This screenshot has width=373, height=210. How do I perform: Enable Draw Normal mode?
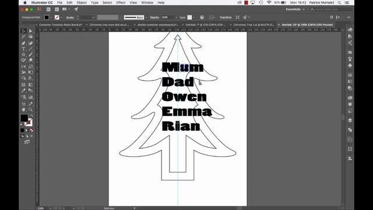22,136
